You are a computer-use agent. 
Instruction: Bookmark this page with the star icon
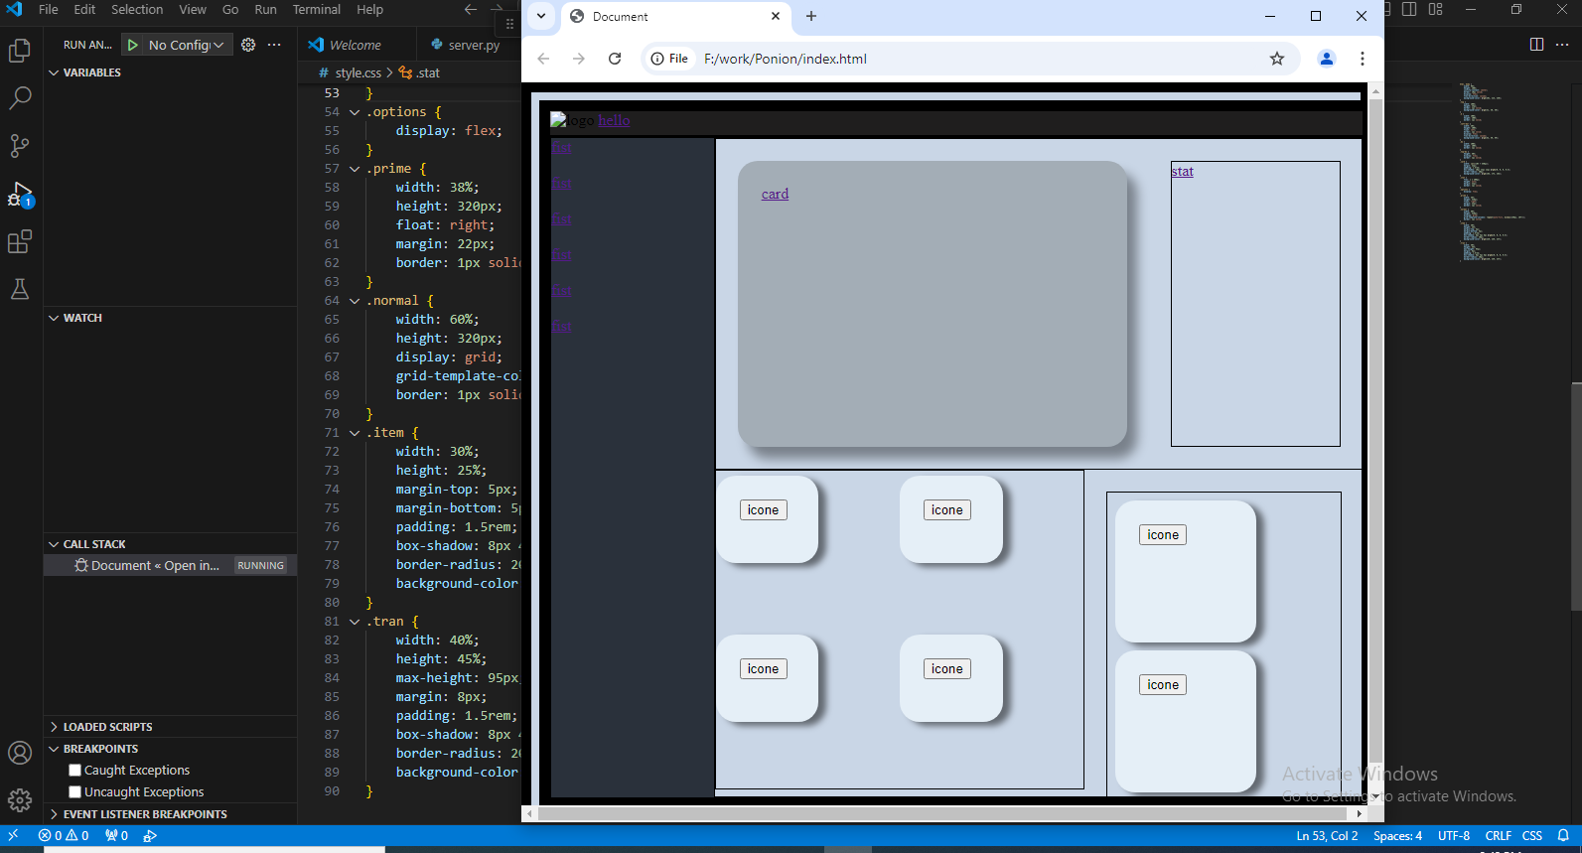pyautogui.click(x=1277, y=59)
